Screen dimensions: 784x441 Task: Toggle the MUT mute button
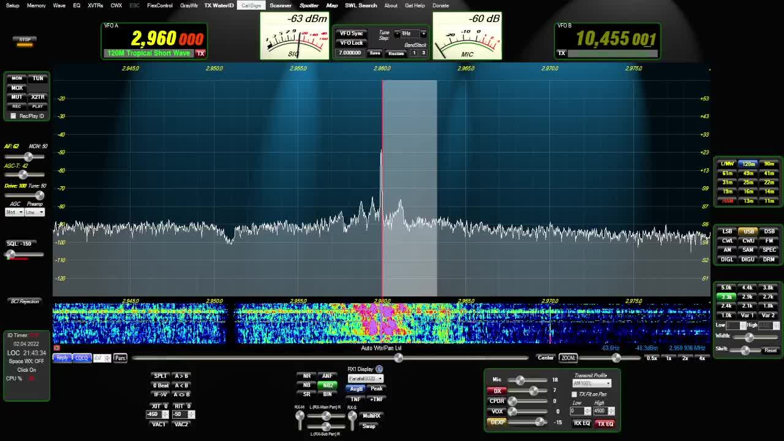click(17, 97)
